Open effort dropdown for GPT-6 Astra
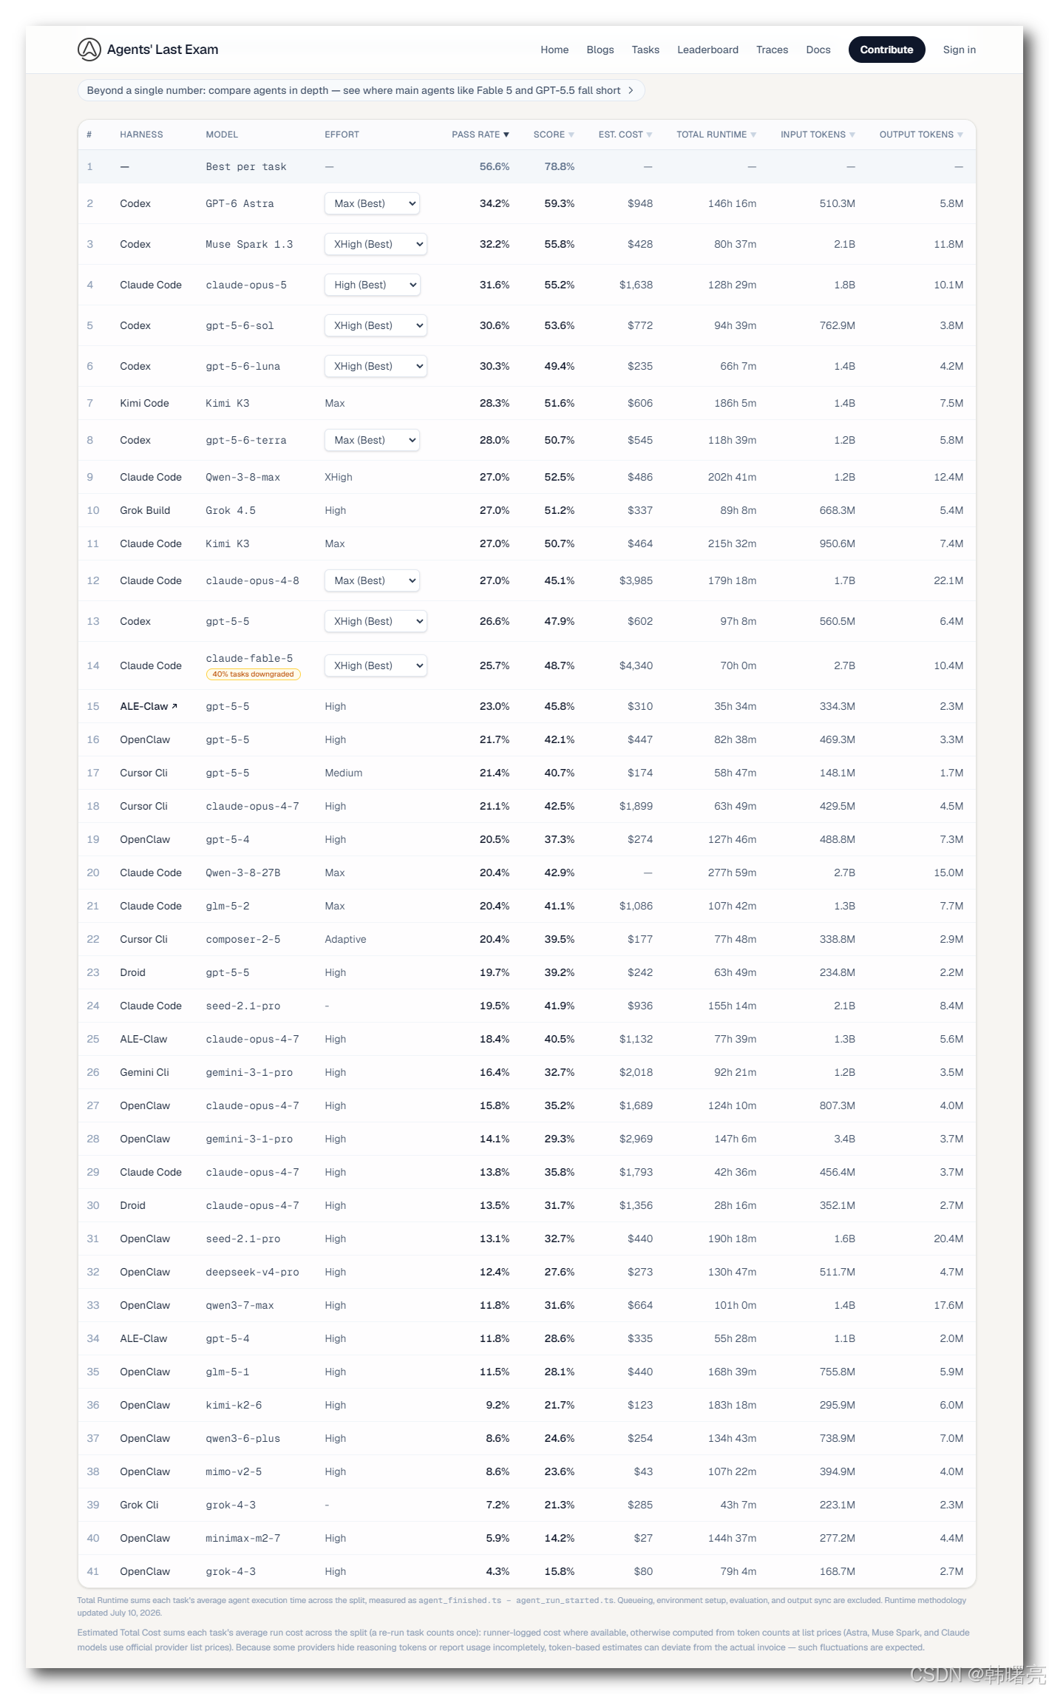Viewport: 1049px width, 1694px height. coord(372,203)
